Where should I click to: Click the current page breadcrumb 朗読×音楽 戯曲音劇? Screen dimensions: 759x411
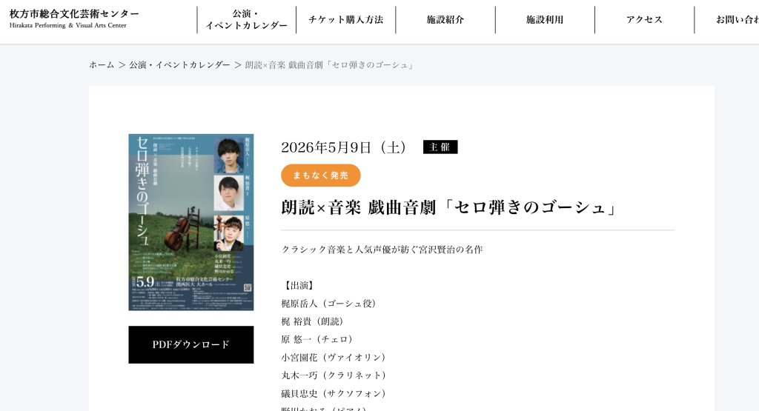(x=330, y=65)
